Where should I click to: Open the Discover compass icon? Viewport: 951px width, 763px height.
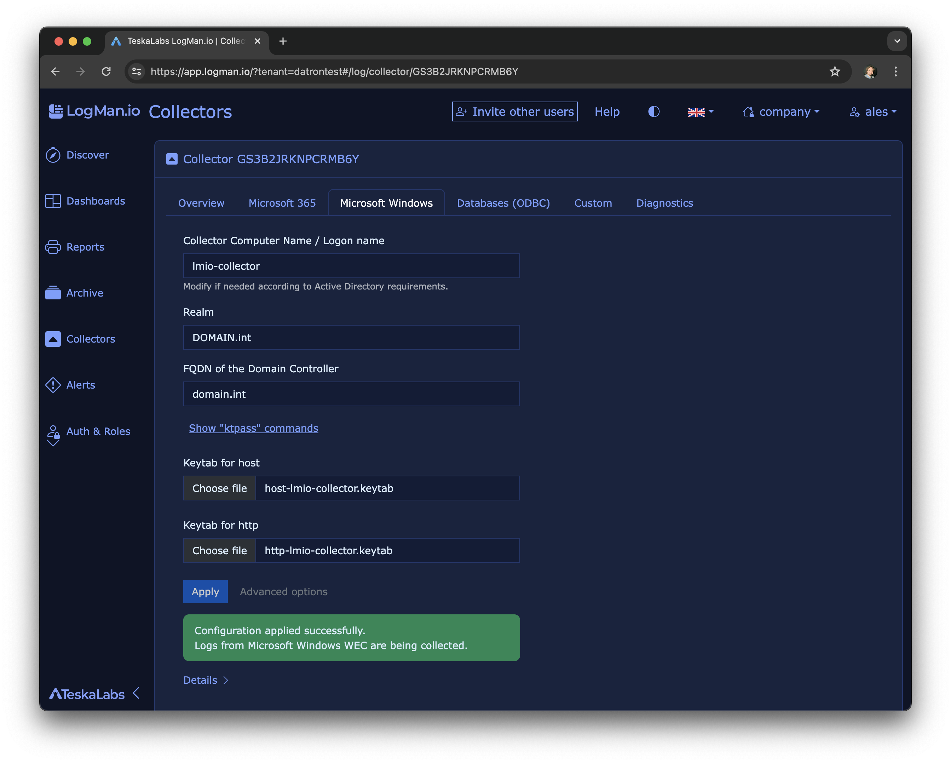coord(53,155)
